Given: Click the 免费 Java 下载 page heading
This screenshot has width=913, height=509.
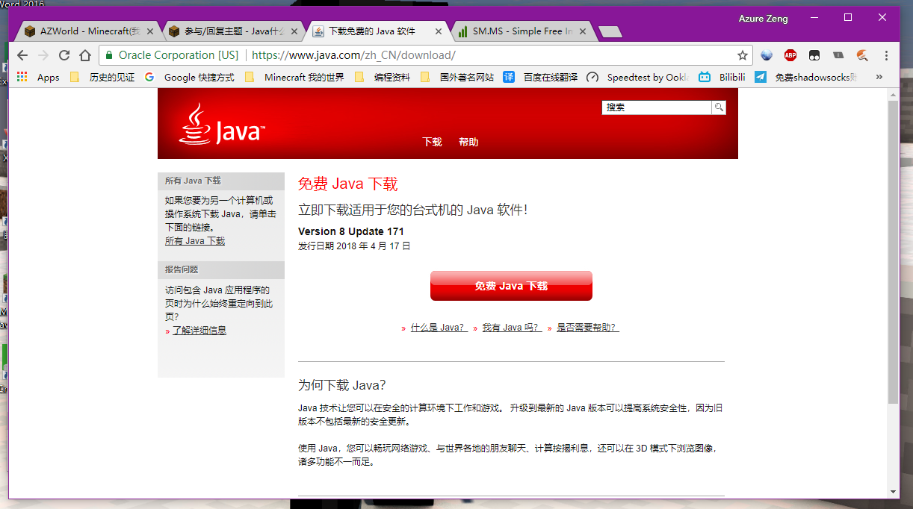Looking at the screenshot, I should 348,184.
